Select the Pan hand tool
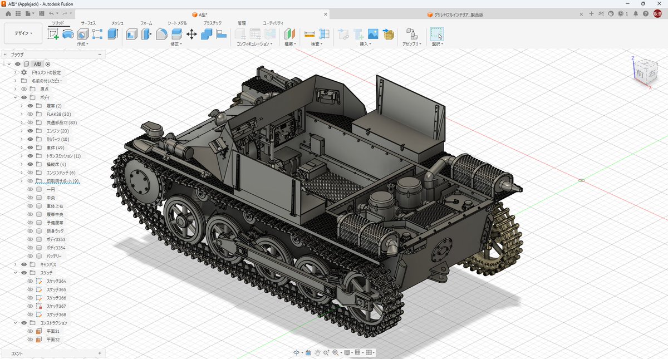This screenshot has height=359, width=668. 317,352
